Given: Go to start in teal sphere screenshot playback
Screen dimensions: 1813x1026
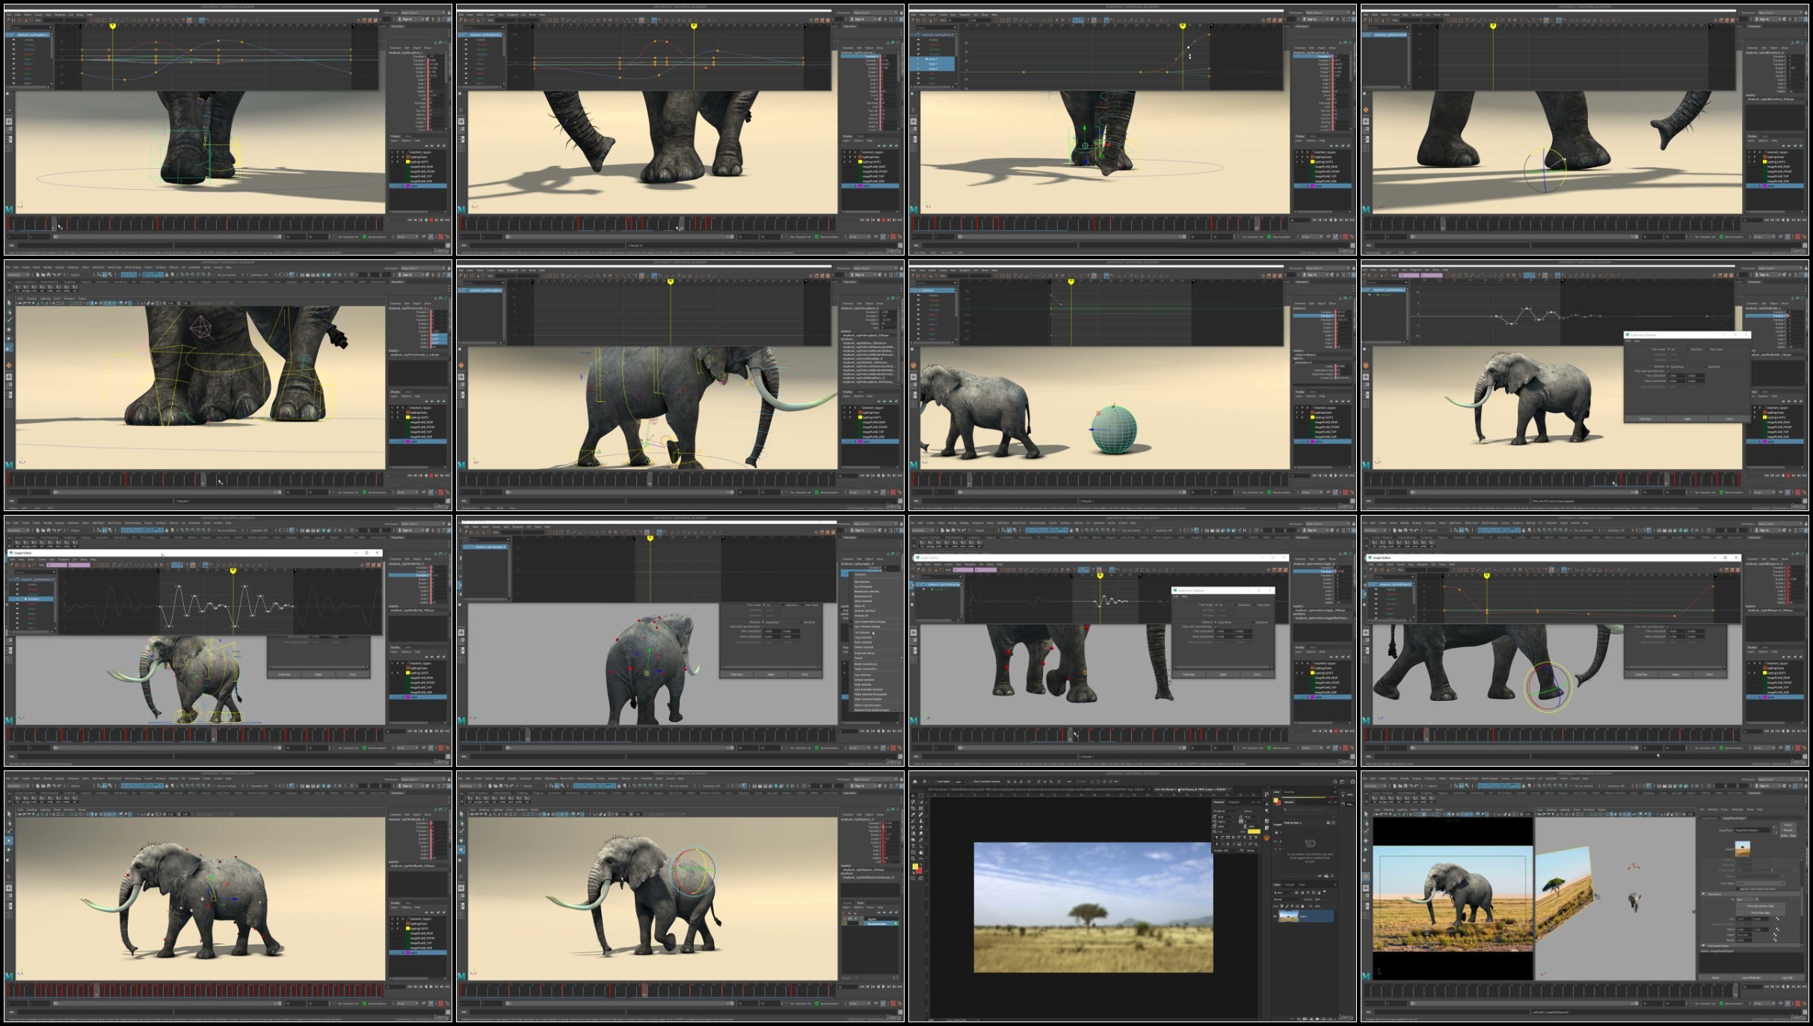Looking at the screenshot, I should pyautogui.click(x=1314, y=475).
